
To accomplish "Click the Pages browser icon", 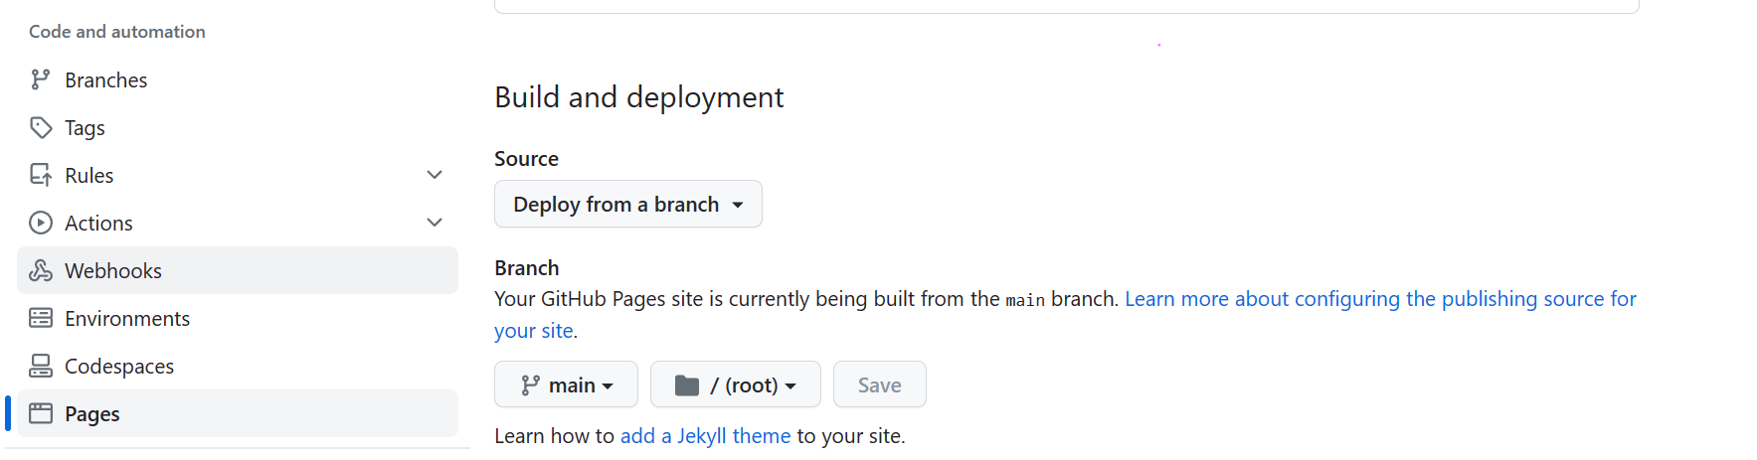I will [x=41, y=413].
